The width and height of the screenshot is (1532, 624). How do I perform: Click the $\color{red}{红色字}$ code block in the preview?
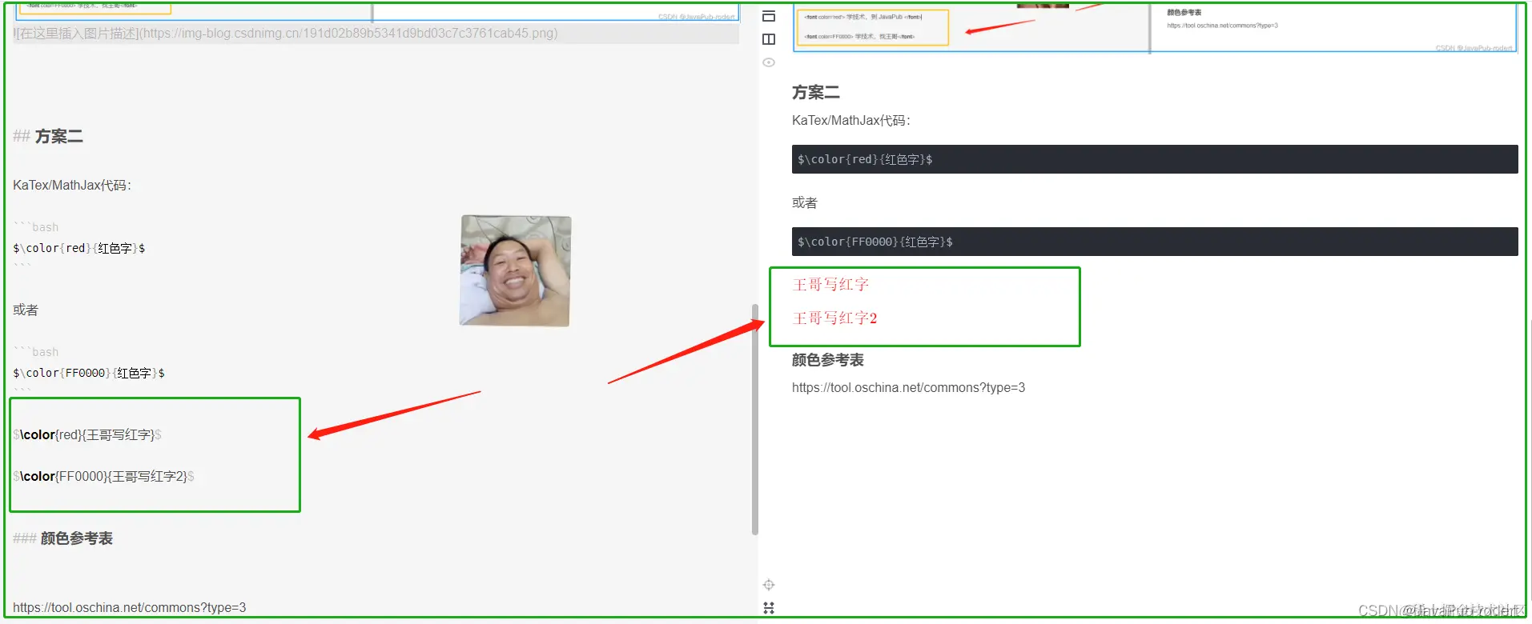(1155, 159)
